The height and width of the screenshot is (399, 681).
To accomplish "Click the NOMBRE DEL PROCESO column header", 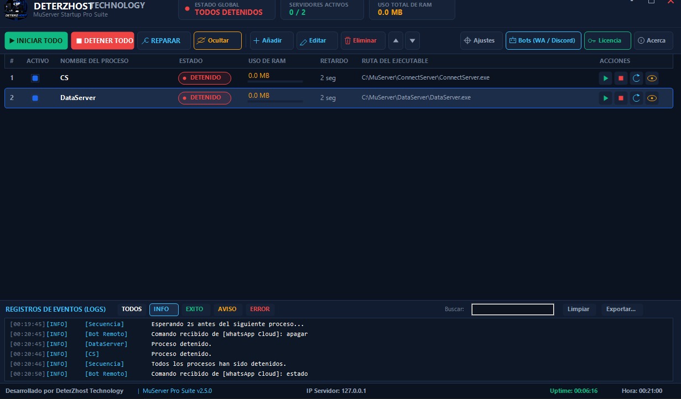I will (x=94, y=61).
